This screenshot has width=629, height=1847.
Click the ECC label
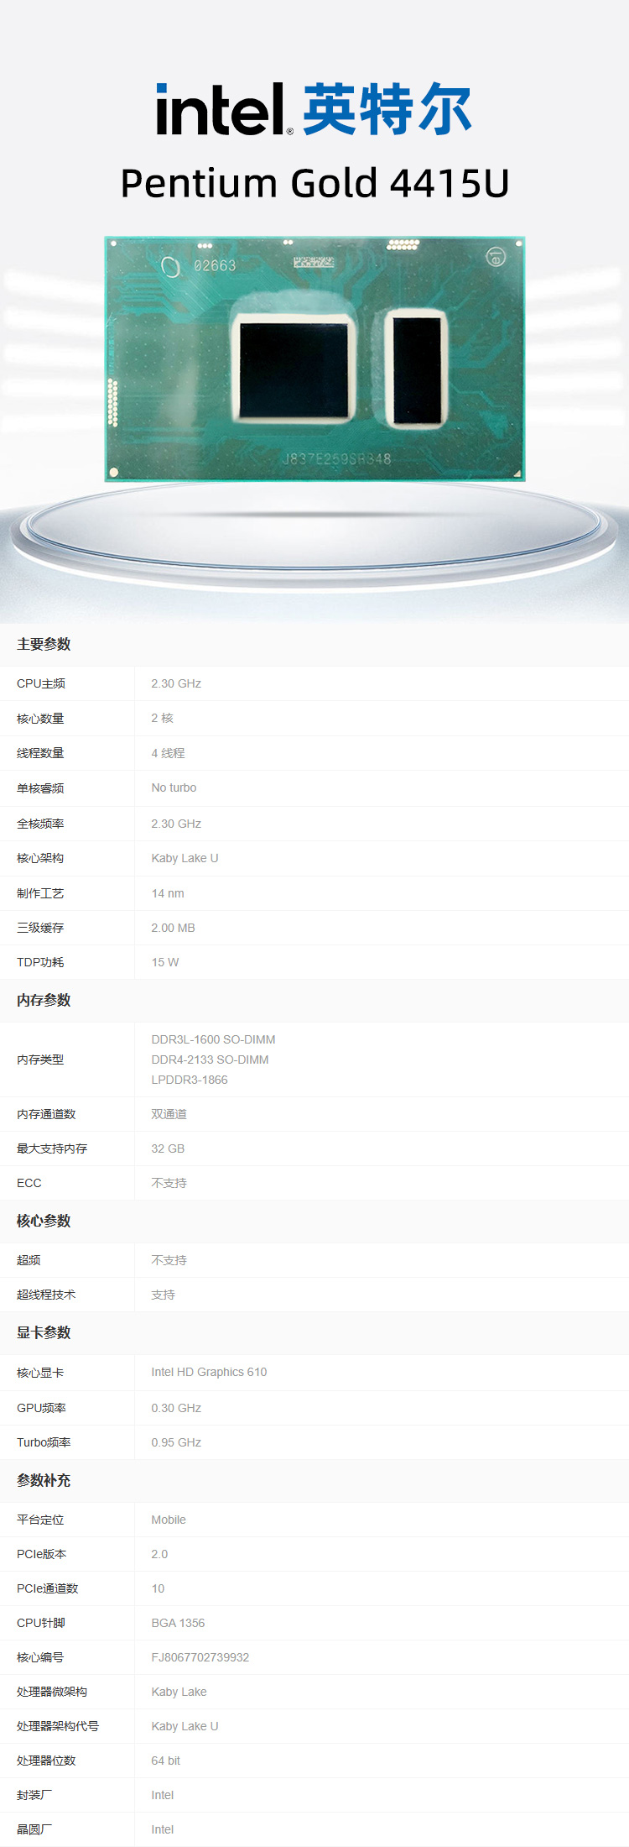tap(29, 1183)
